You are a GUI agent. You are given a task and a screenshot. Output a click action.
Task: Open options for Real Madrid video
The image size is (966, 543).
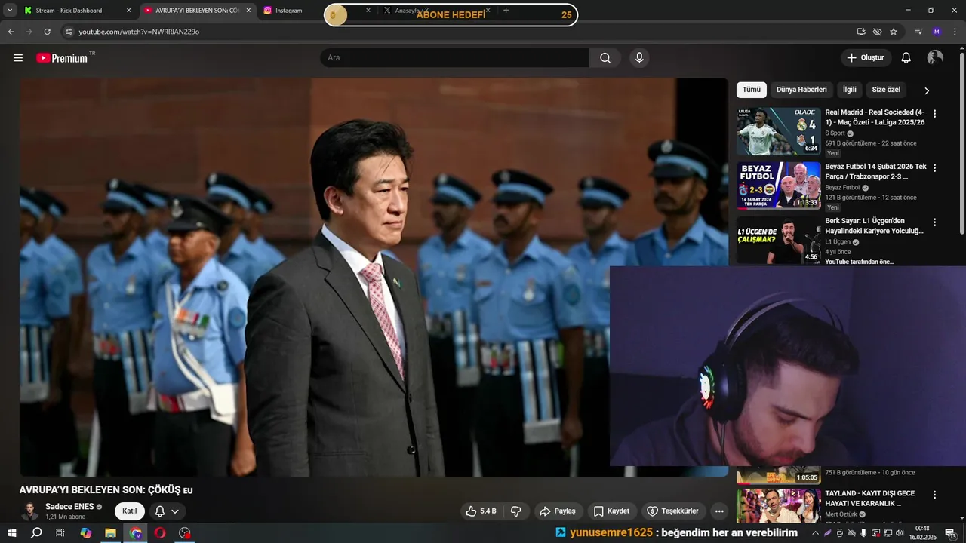click(x=934, y=114)
